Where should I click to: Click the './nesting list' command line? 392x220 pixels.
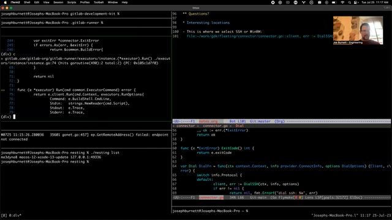click(x=60, y=153)
